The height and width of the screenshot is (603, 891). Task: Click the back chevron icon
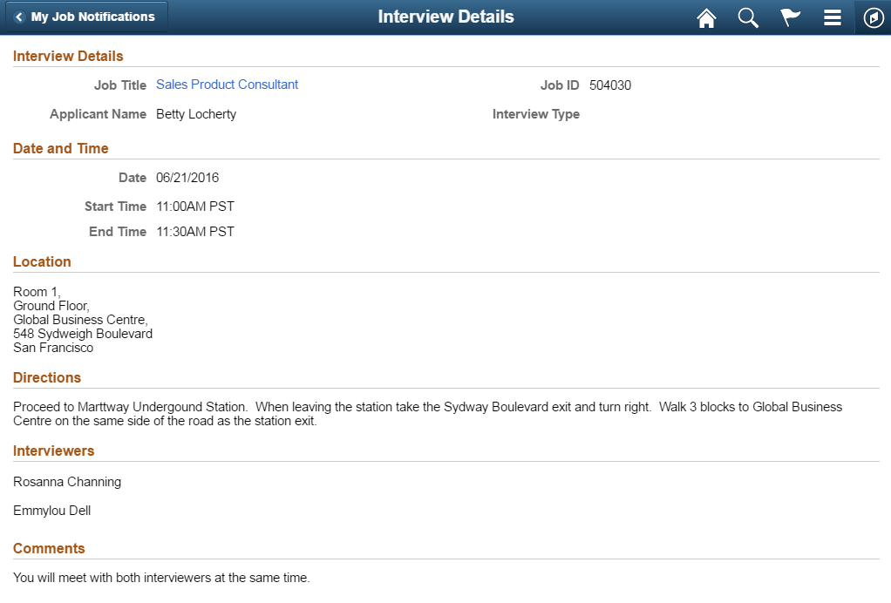[21, 16]
